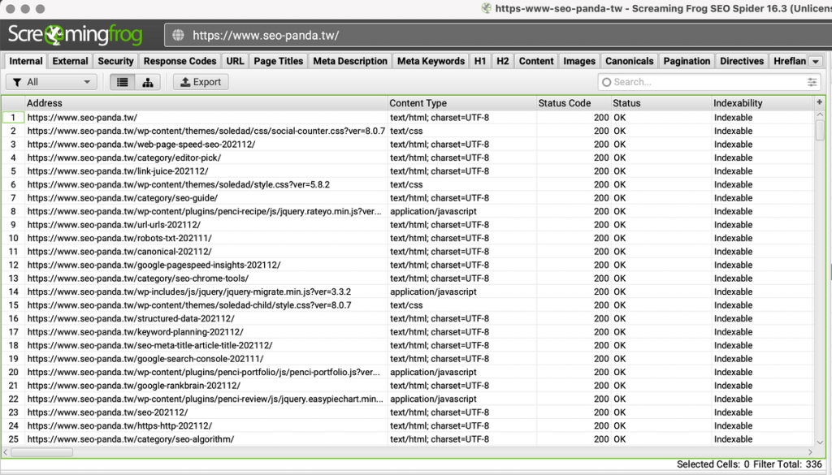The image size is (832, 475).
Task: Click the Screaming Frog logo
Action: 75,35
